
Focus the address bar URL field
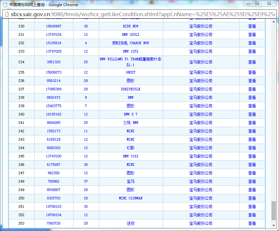143,14
